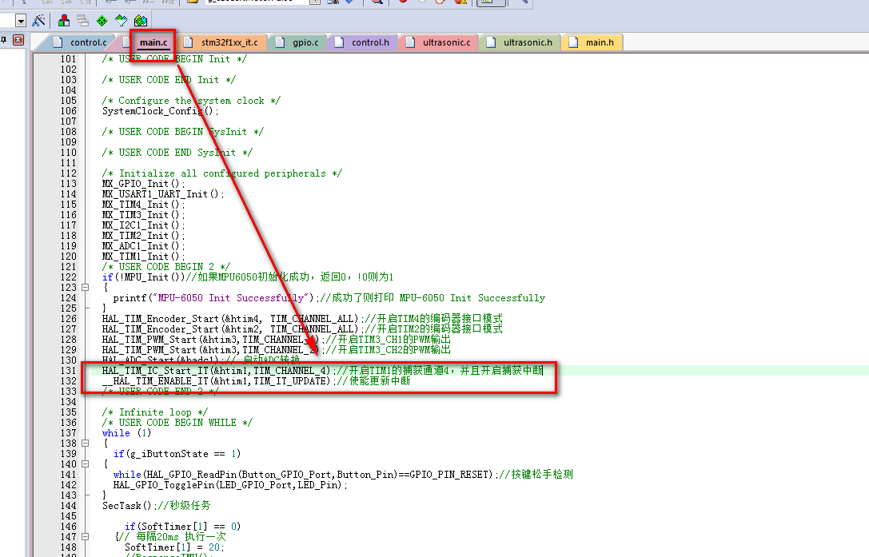This screenshot has height=557, width=869.
Task: Click the MX_TIM4_Init(); line
Action: tap(143, 205)
